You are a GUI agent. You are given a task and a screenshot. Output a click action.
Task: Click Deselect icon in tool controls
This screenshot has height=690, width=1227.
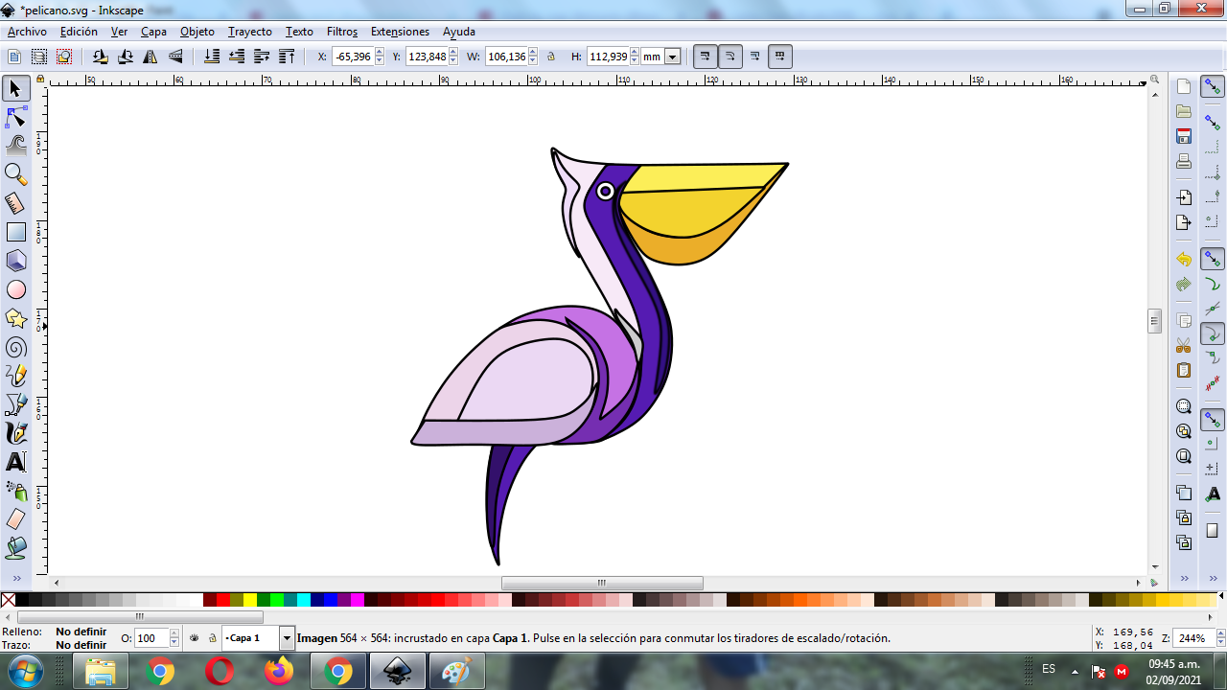coord(64,57)
